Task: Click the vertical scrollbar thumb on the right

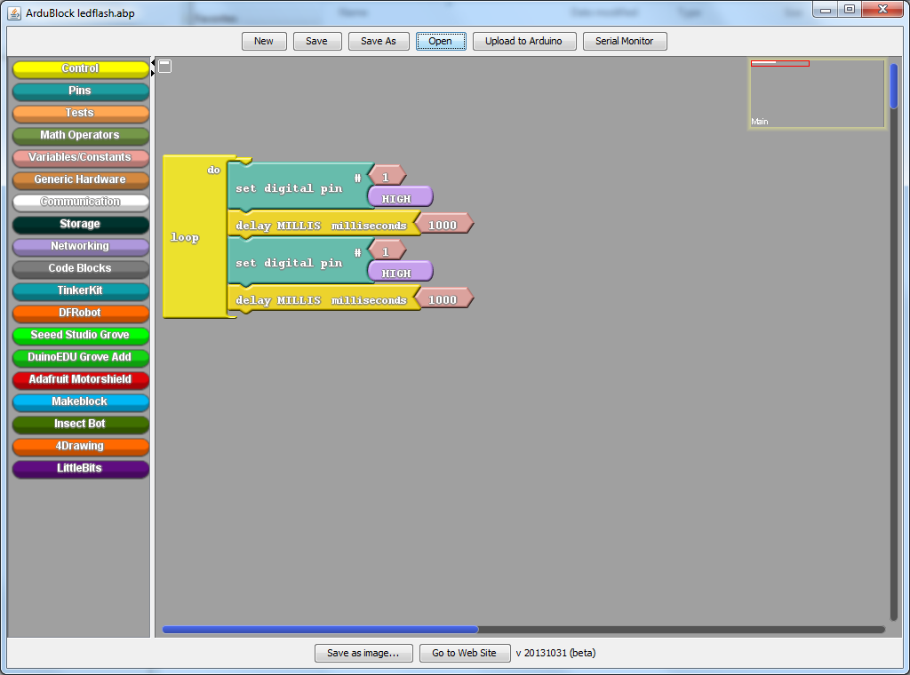Action: pyautogui.click(x=894, y=86)
